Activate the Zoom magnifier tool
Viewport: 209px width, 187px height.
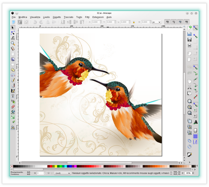(x=13, y=43)
